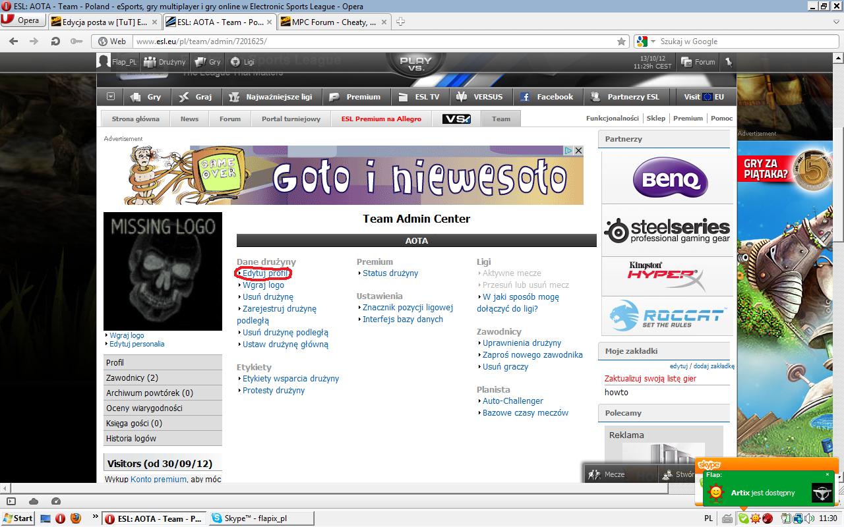
Task: Select the 'ESL Premium na Allegro' tab
Action: point(381,119)
